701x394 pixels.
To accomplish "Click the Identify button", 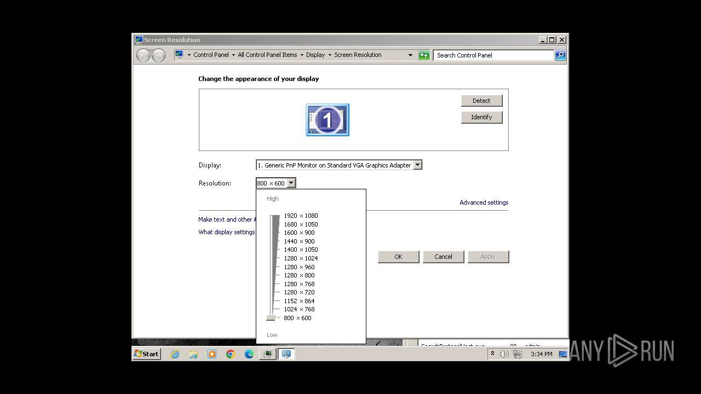I will pos(481,117).
